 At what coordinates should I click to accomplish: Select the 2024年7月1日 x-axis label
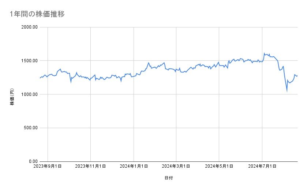(x=262, y=167)
